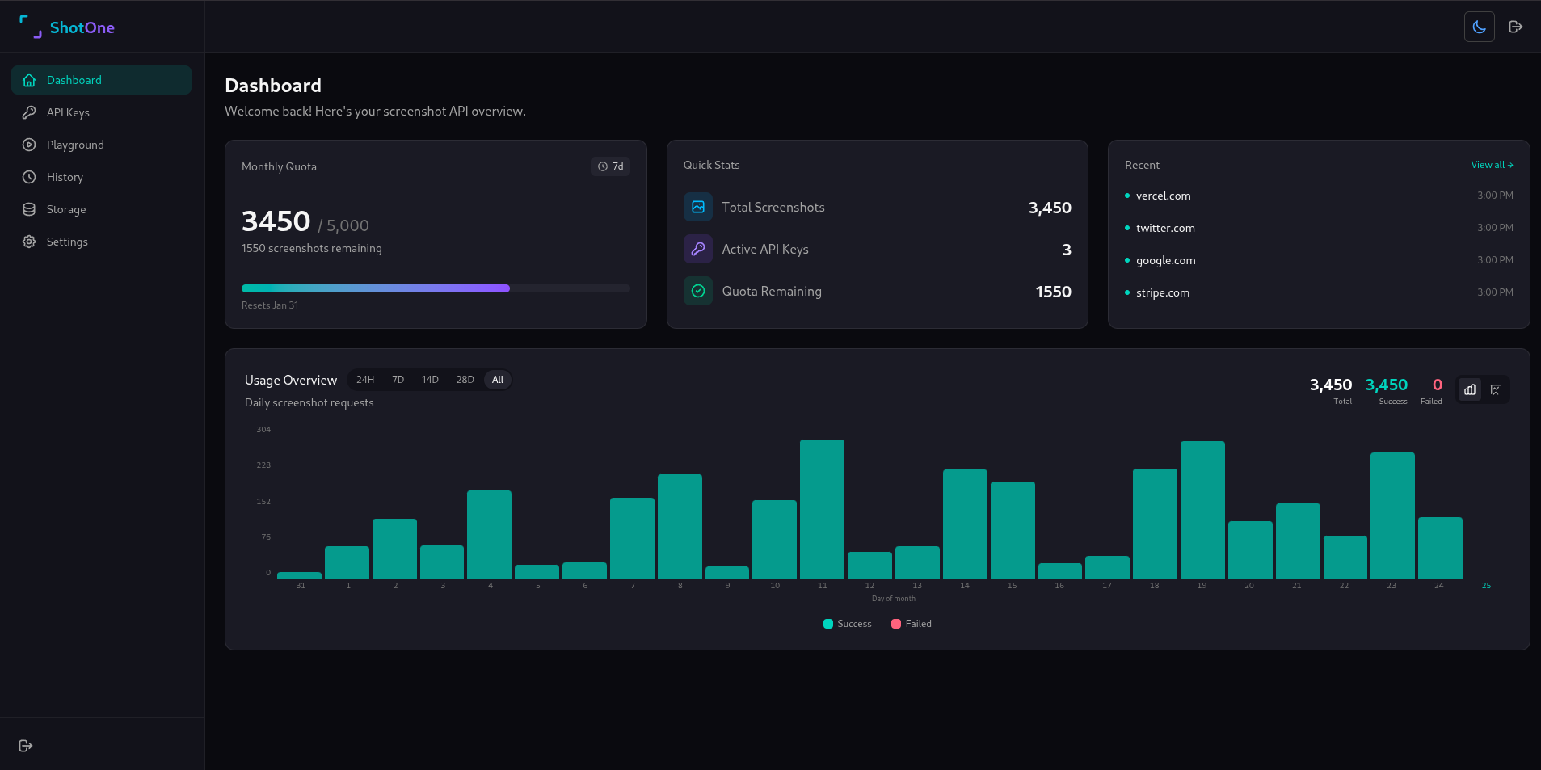Click the logout icon at sidebar bottom
Image resolution: width=1541 pixels, height=770 pixels.
pos(25,745)
